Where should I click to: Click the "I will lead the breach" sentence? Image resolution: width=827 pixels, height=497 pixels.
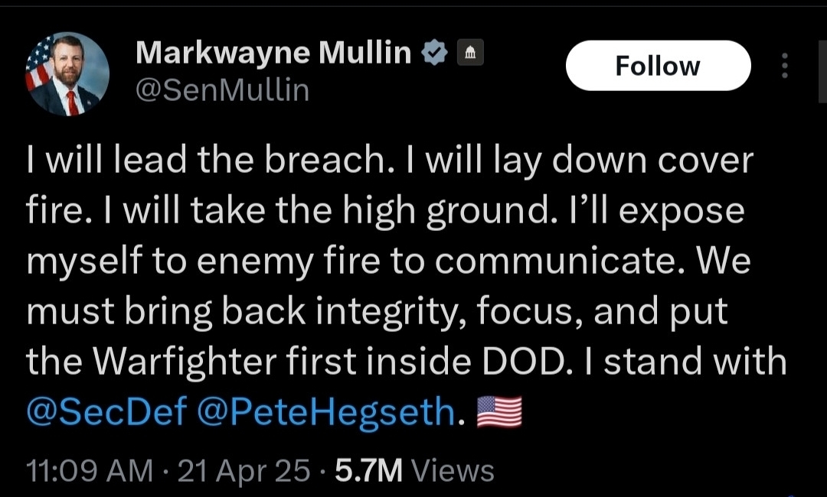click(x=202, y=161)
